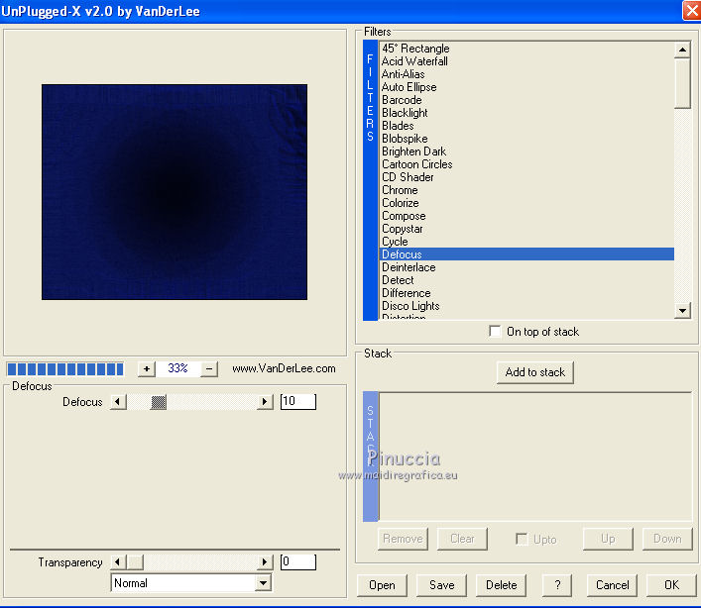701x608 pixels.
Task: Click the Defocus slider left arrow
Action: (x=118, y=402)
